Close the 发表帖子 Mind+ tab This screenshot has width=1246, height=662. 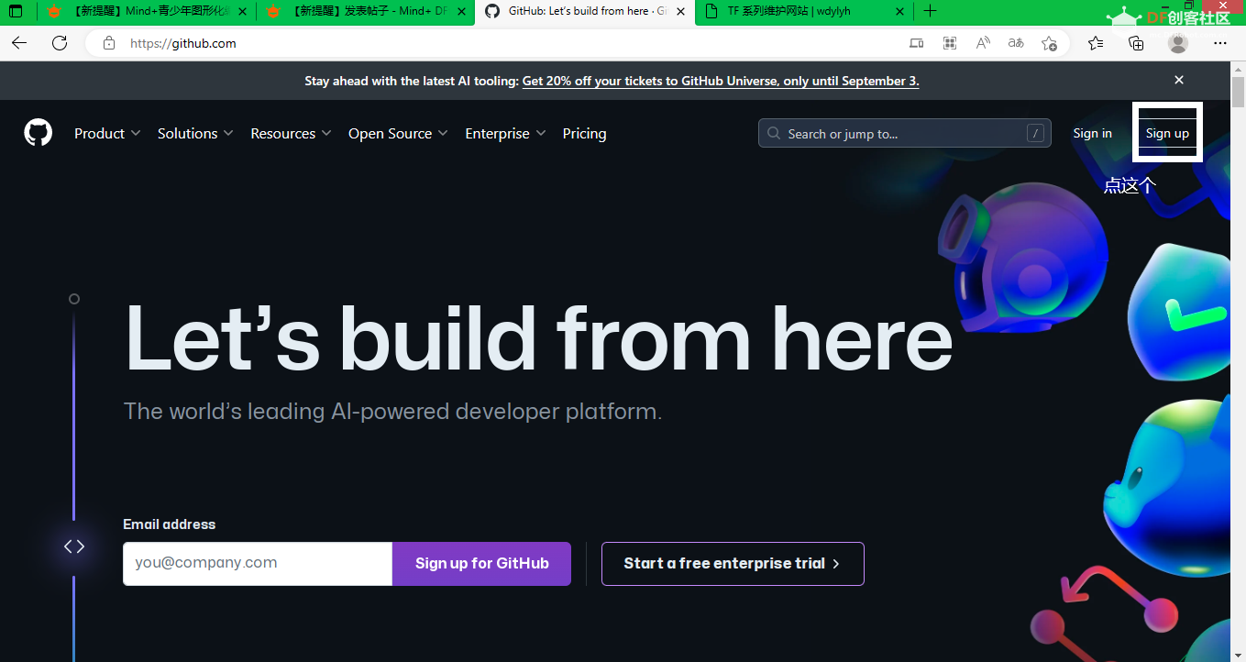coord(461,12)
